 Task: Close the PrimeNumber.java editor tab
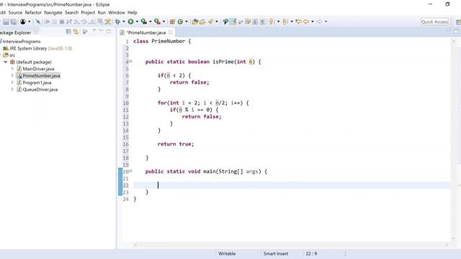[171, 32]
